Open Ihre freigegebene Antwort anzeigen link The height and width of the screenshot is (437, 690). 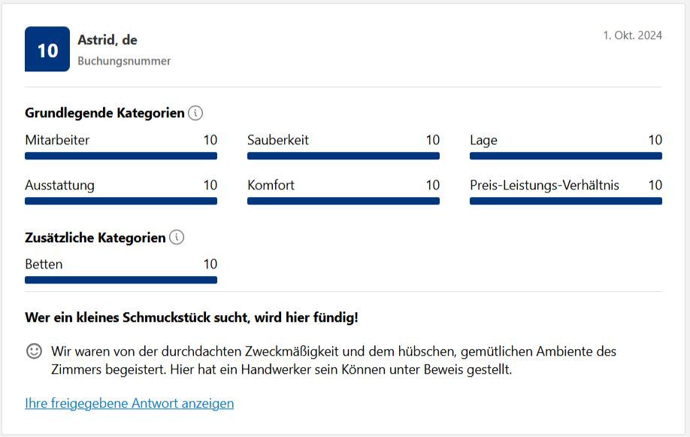click(129, 403)
